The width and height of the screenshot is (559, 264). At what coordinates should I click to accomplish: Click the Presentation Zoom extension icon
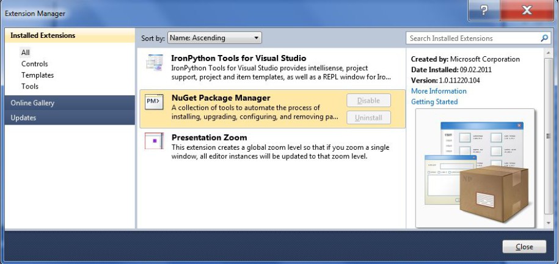154,141
